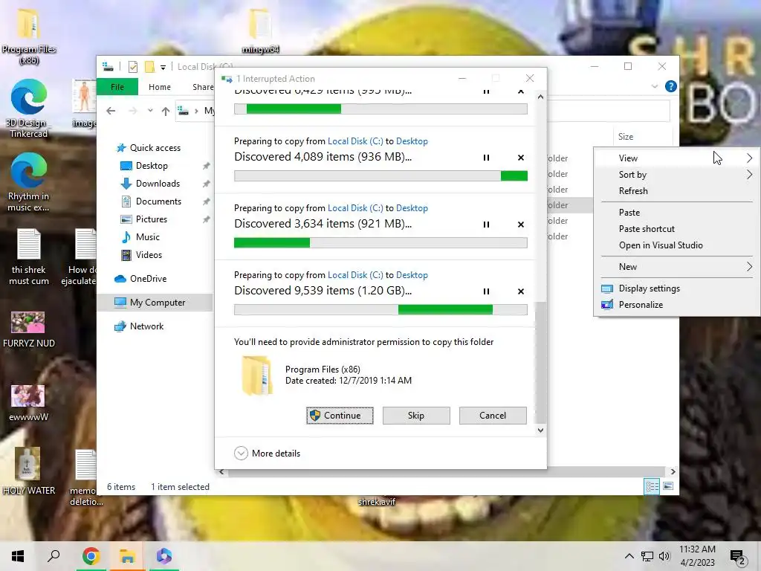
Task: Click Desktop link in 4,089 items row
Action: tap(412, 141)
